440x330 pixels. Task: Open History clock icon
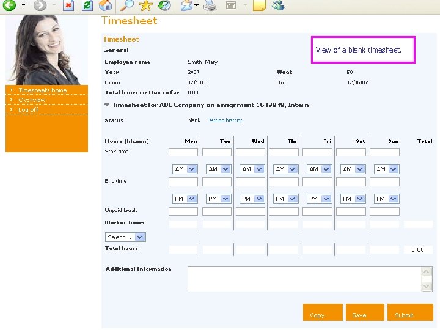click(x=164, y=5)
